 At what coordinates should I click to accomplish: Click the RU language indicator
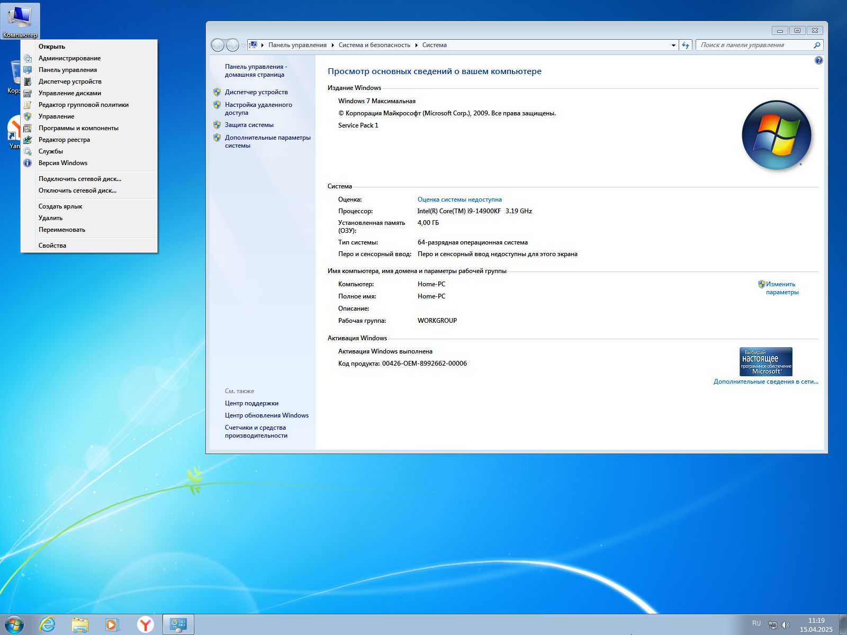point(756,623)
